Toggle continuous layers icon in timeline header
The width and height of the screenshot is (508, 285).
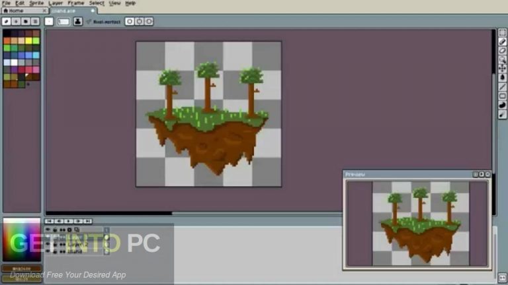click(62, 230)
